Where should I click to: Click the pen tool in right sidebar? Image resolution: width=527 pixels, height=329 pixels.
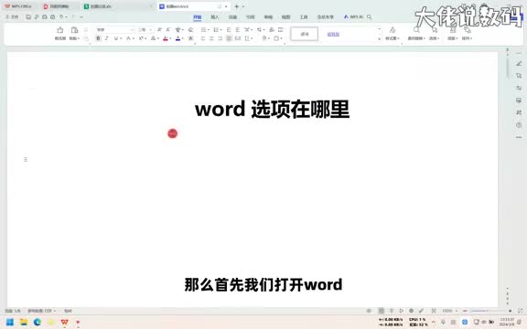click(519, 63)
